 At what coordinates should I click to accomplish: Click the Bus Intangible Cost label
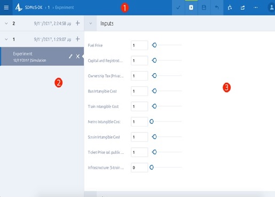[102, 91]
